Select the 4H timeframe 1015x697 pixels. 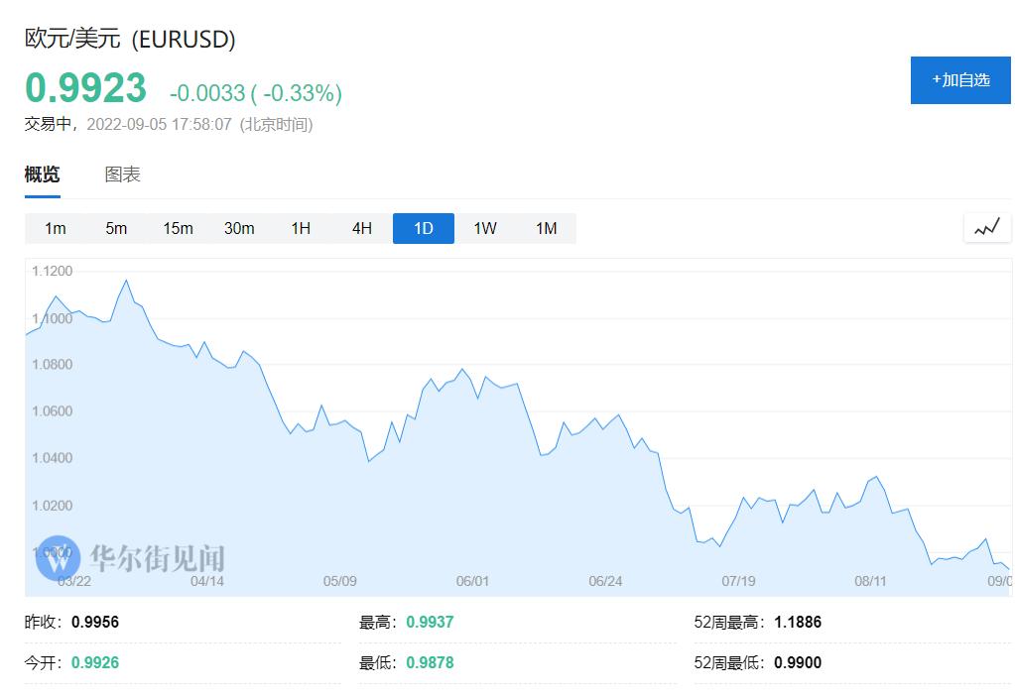coord(362,228)
